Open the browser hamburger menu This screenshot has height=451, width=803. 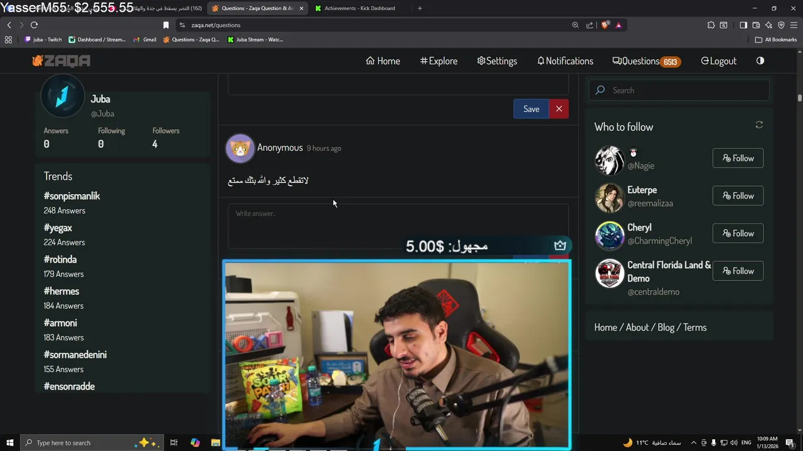(794, 25)
